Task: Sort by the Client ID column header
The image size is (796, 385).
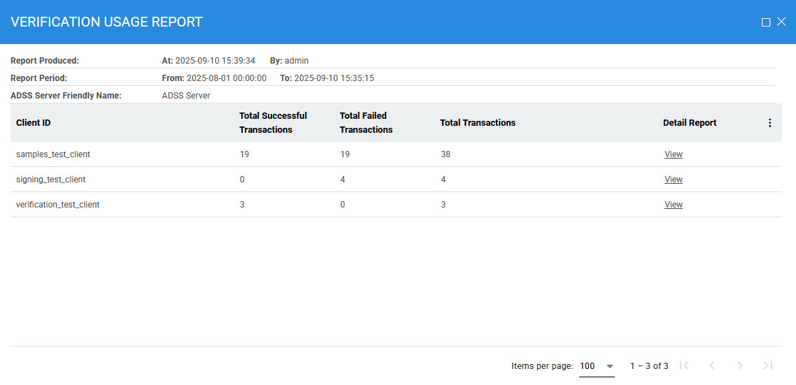Action: pos(34,123)
